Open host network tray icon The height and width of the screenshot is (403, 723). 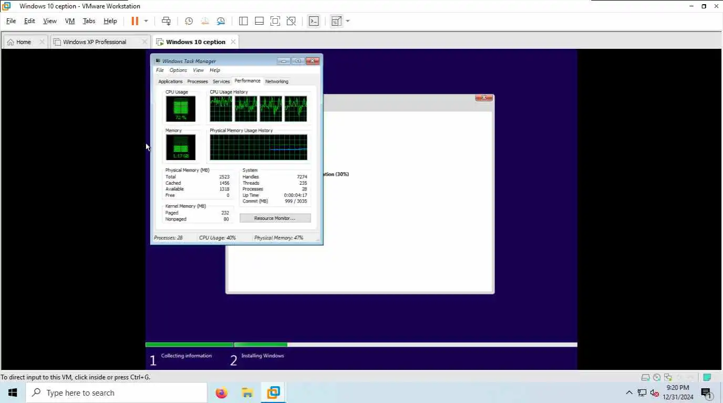pos(642,393)
